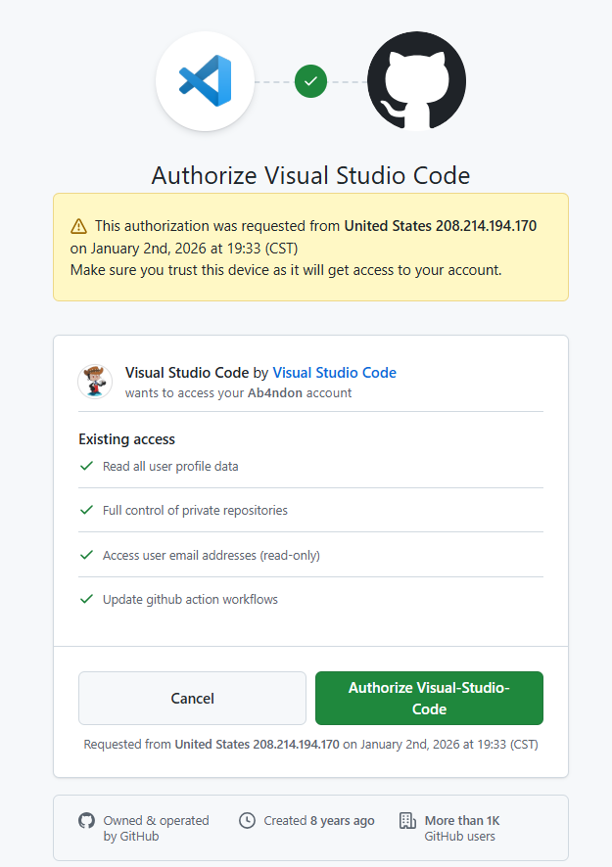Click checkmark beside Full control of private repositories

[87, 510]
